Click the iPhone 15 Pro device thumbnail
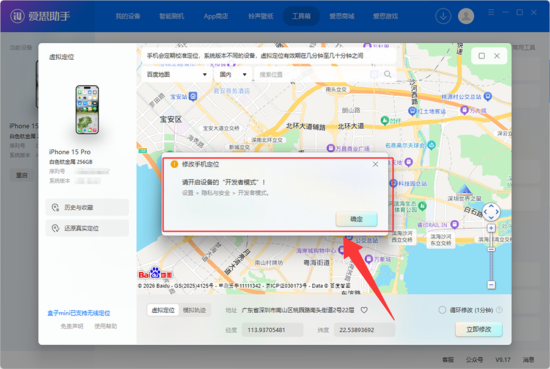550x369 pixels. (87, 110)
